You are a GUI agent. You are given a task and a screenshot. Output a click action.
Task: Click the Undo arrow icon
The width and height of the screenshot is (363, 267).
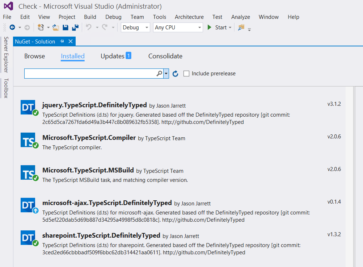(x=89, y=28)
